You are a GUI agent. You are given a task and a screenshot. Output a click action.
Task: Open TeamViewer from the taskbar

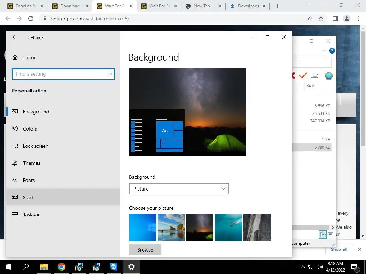(x=114, y=267)
